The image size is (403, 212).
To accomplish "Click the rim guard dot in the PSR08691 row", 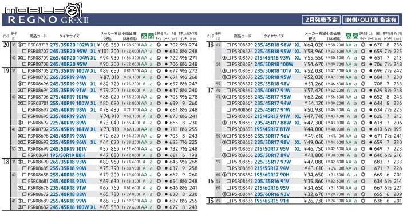I will point(166,155).
